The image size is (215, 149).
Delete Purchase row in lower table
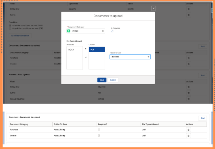(x=188, y=130)
